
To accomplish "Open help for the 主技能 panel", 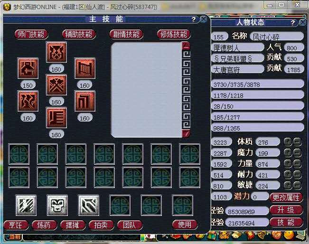I will [x=194, y=19].
